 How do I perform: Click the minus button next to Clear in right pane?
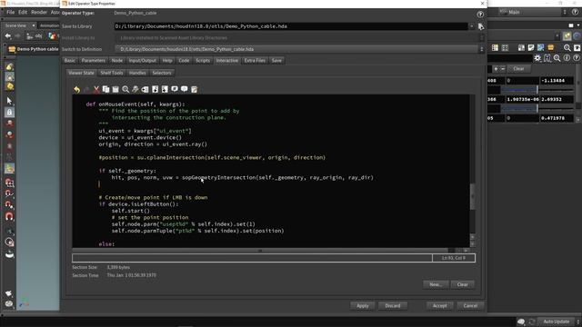pos(503,69)
